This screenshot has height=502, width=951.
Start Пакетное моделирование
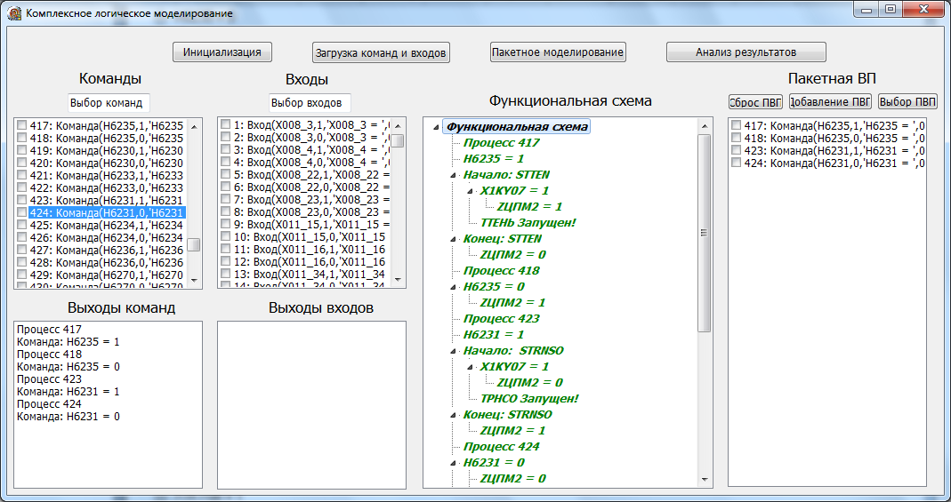click(558, 52)
